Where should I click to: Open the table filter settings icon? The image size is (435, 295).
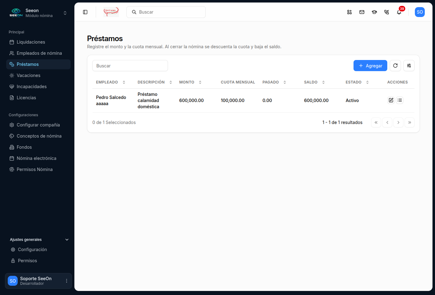[x=409, y=66]
